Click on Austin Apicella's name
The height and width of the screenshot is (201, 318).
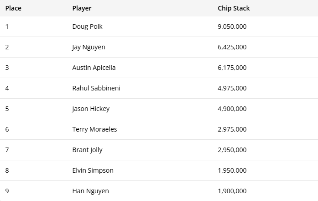[x=94, y=68]
